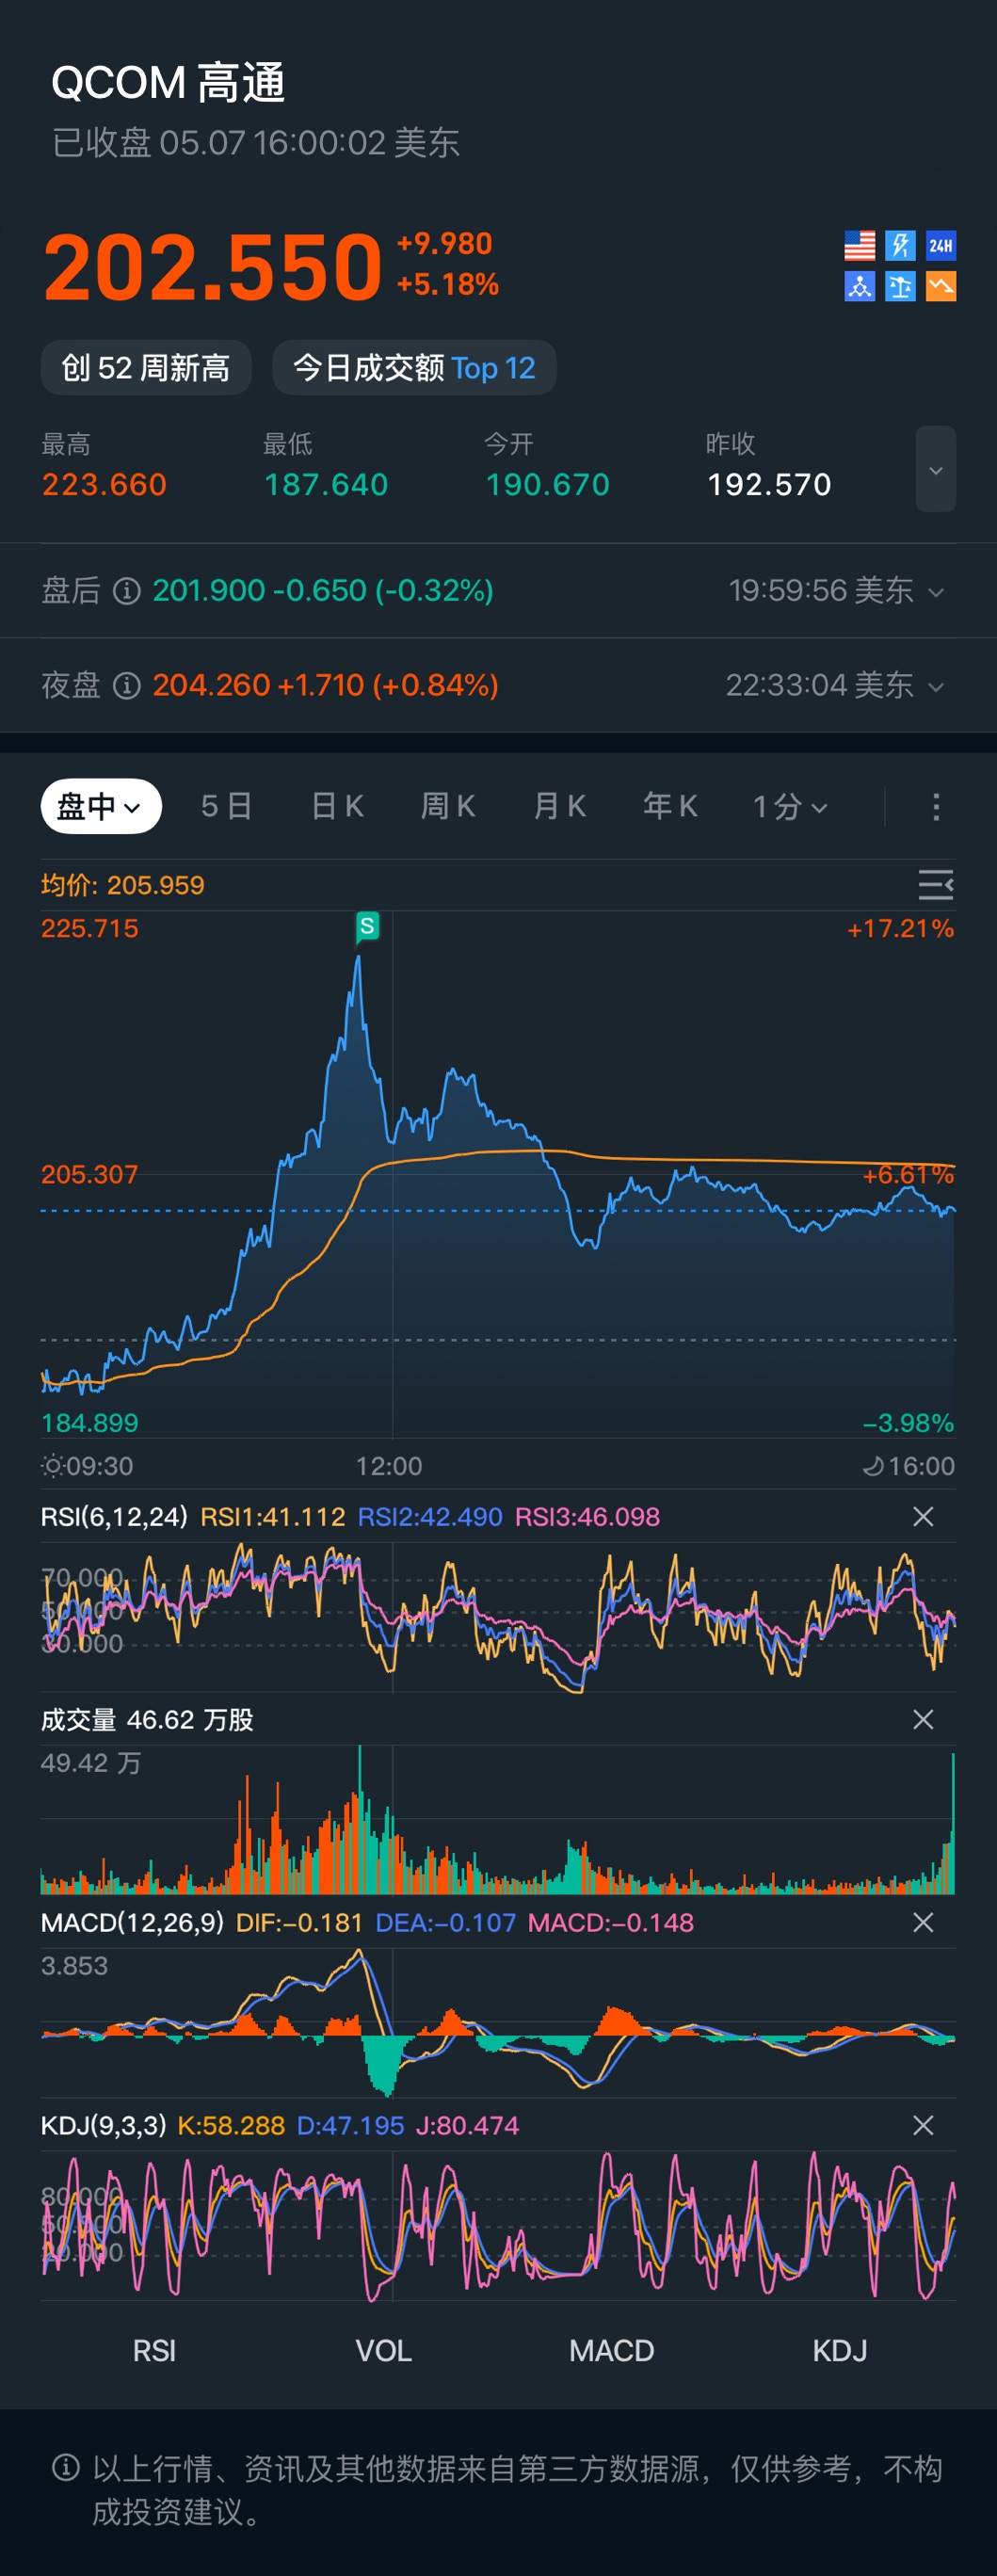Tap the 成交量 46.62 万股 label
Image resolution: width=997 pixels, height=2576 pixels.
click(147, 1719)
